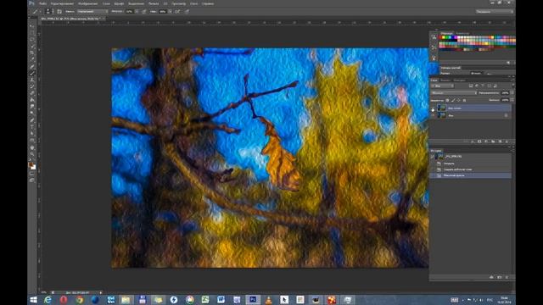The height and width of the screenshot is (305, 543).
Task: Add adjustment layer from Layers panel footer
Action: [486, 141]
